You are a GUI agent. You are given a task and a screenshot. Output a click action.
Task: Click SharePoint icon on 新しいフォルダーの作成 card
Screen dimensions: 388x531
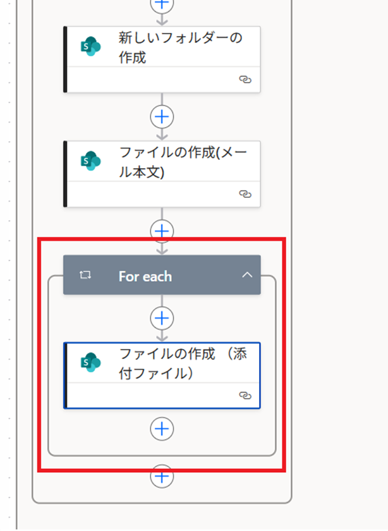pos(91,47)
